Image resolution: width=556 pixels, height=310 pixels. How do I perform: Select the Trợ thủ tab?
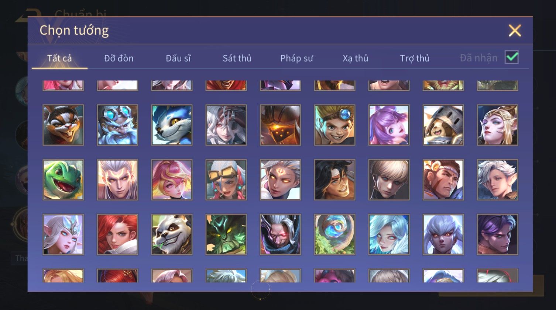point(415,58)
